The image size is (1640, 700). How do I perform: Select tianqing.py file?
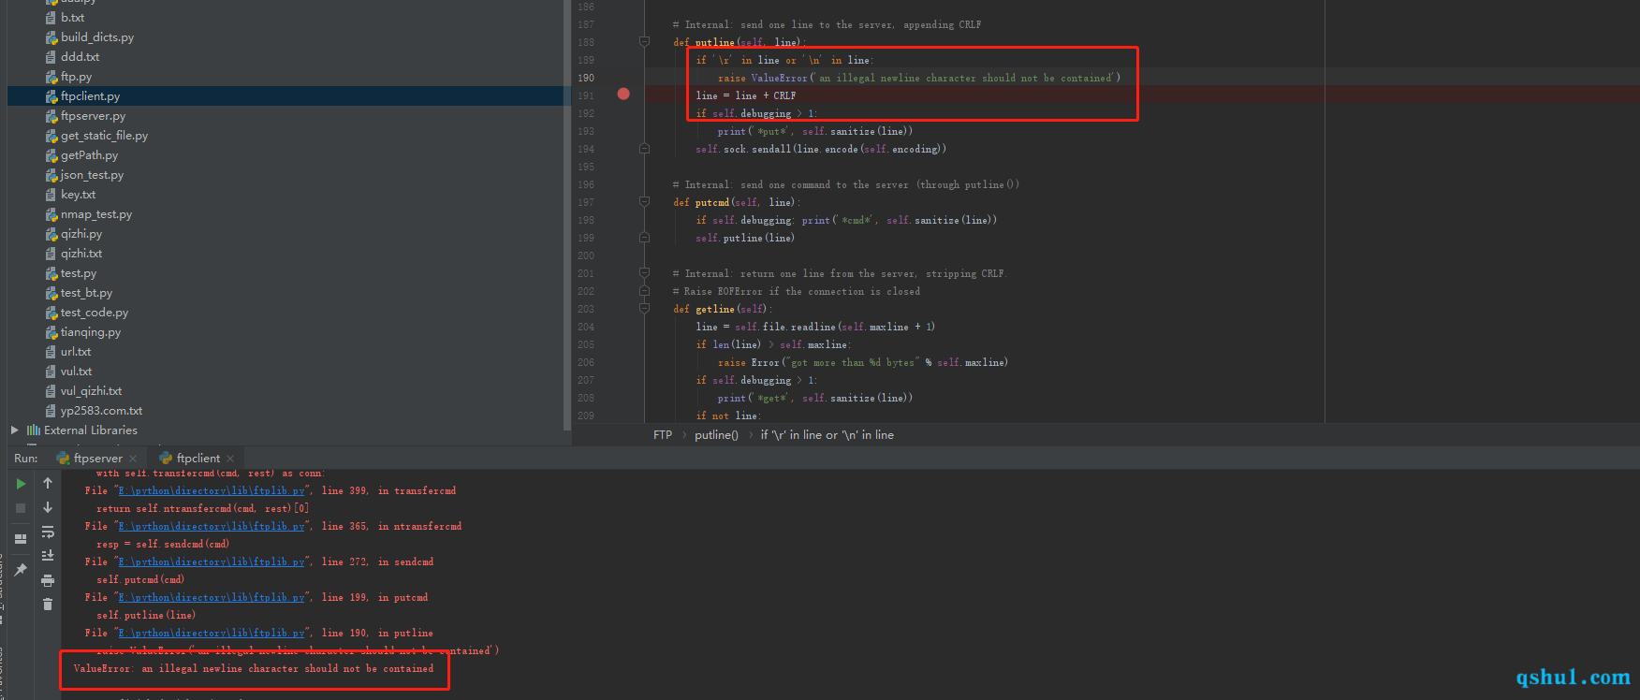[x=91, y=332]
